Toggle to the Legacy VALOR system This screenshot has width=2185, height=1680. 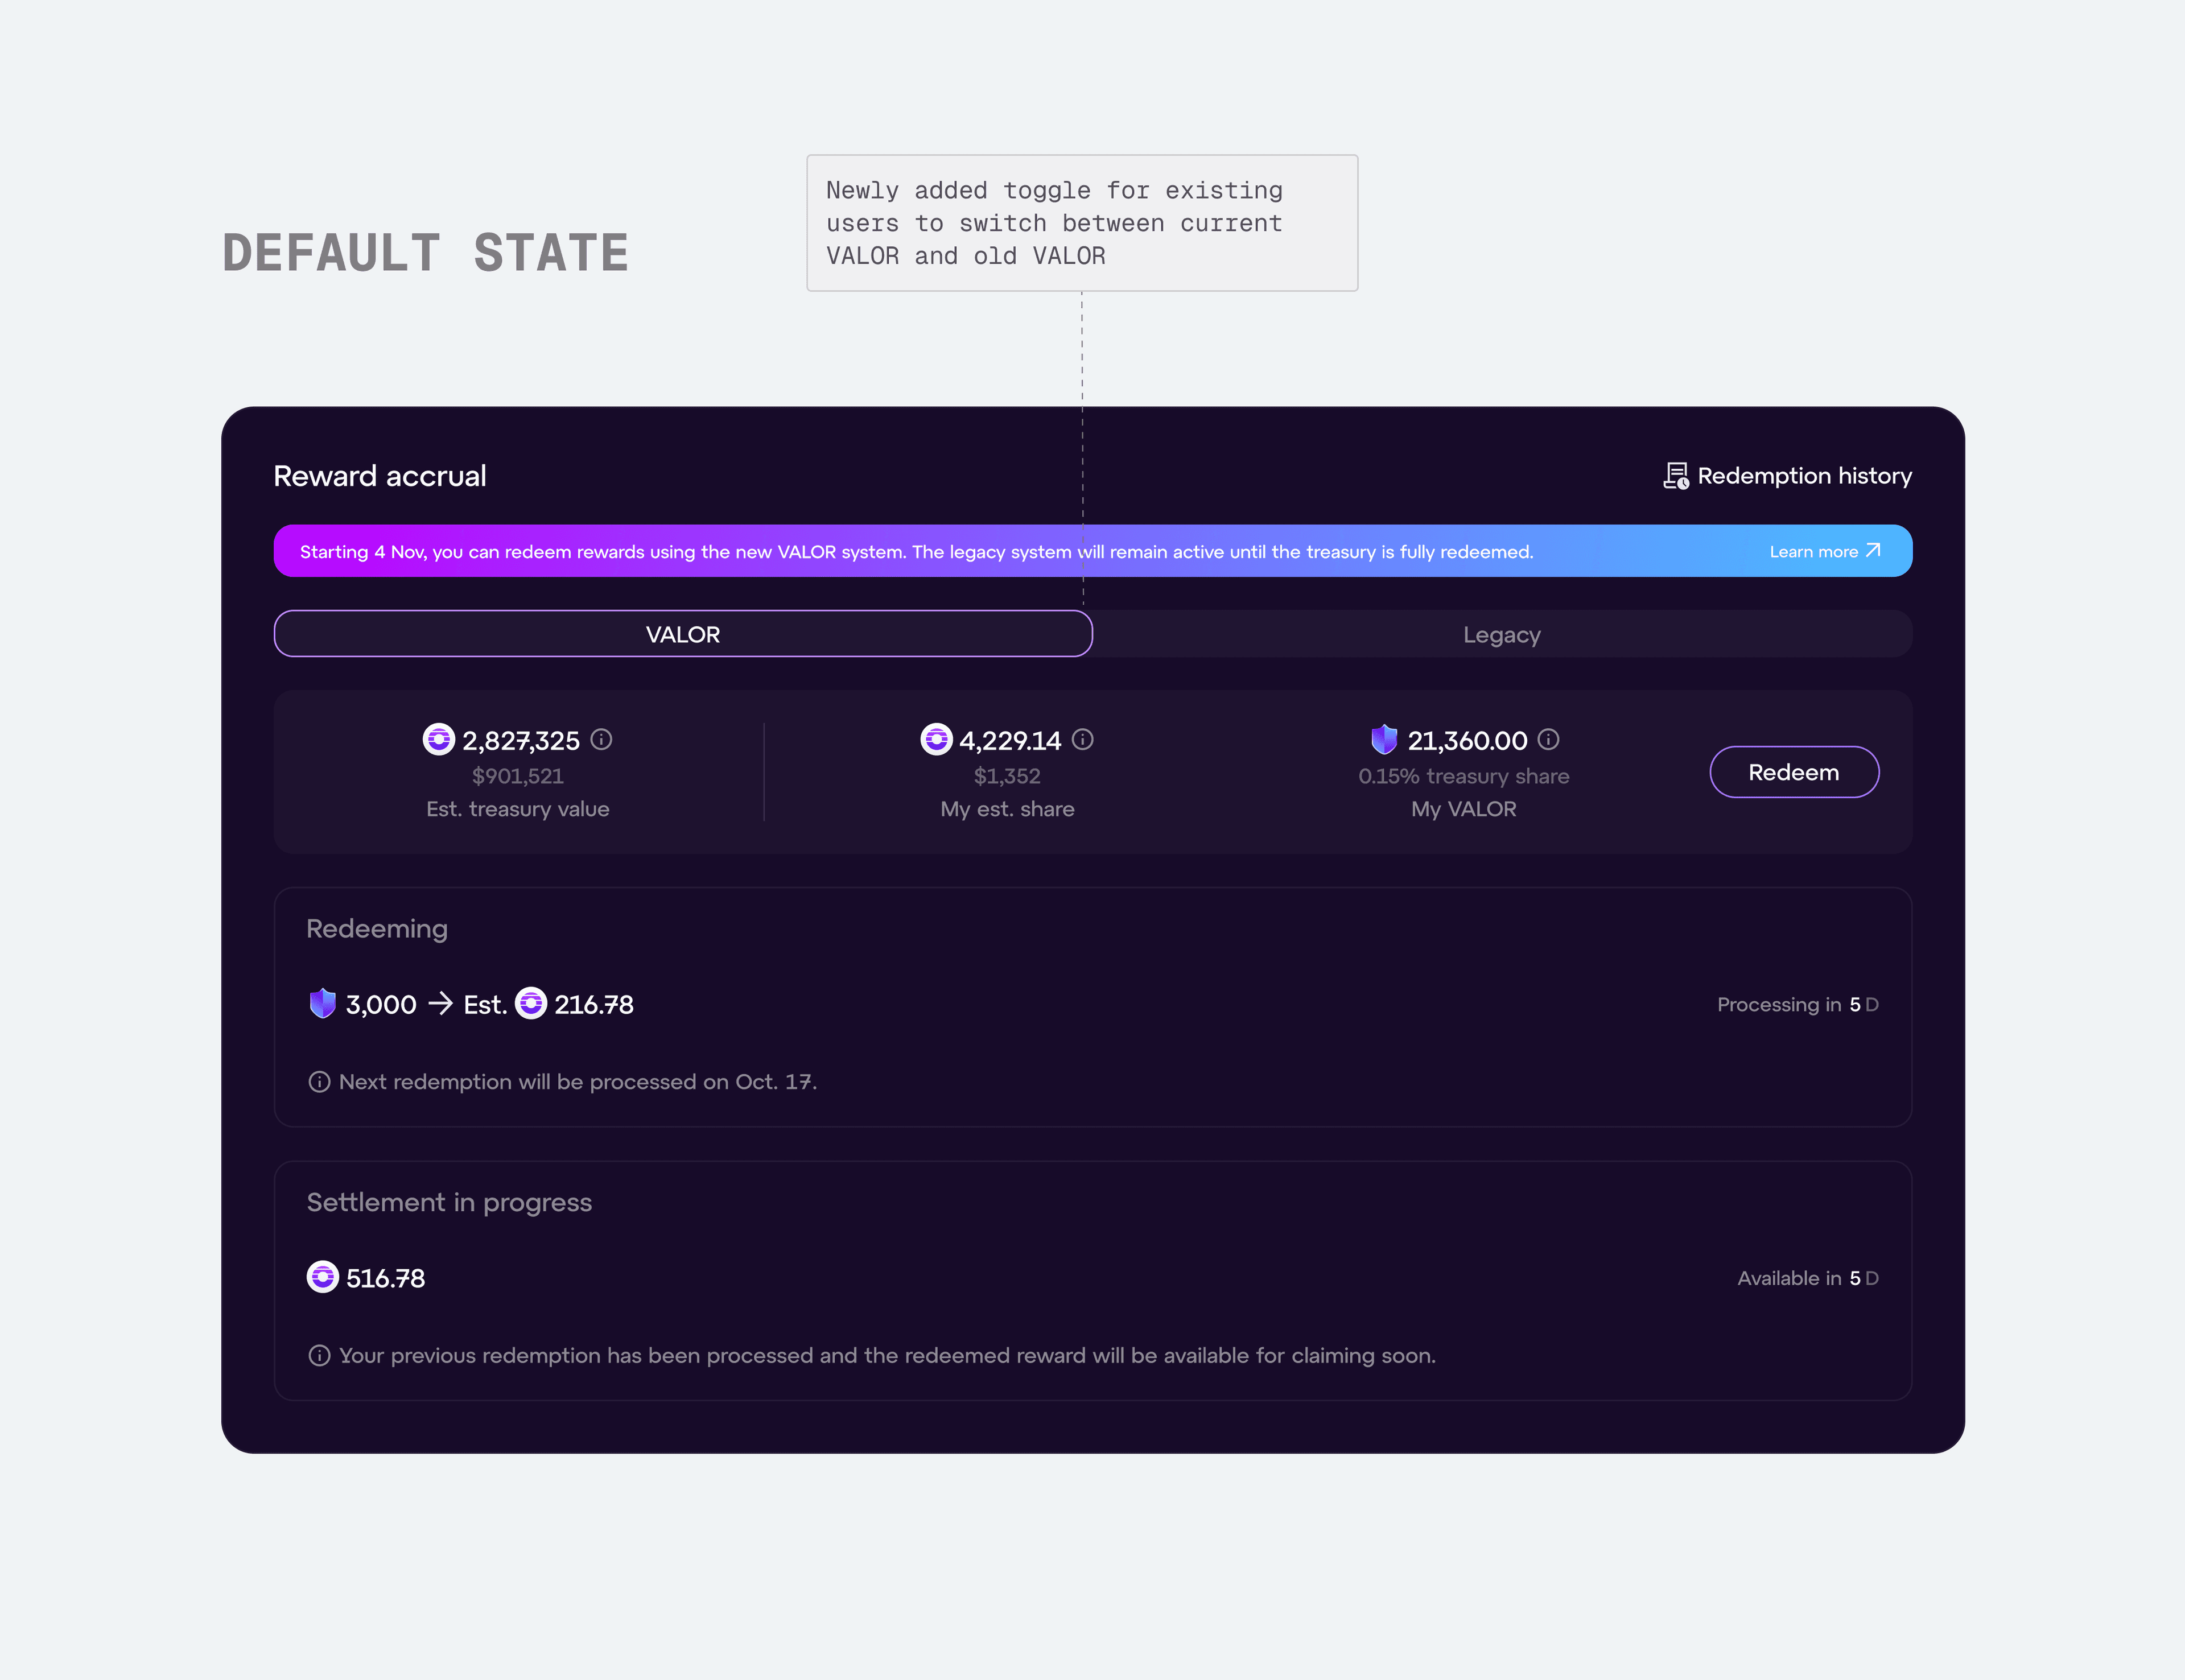coord(1501,634)
